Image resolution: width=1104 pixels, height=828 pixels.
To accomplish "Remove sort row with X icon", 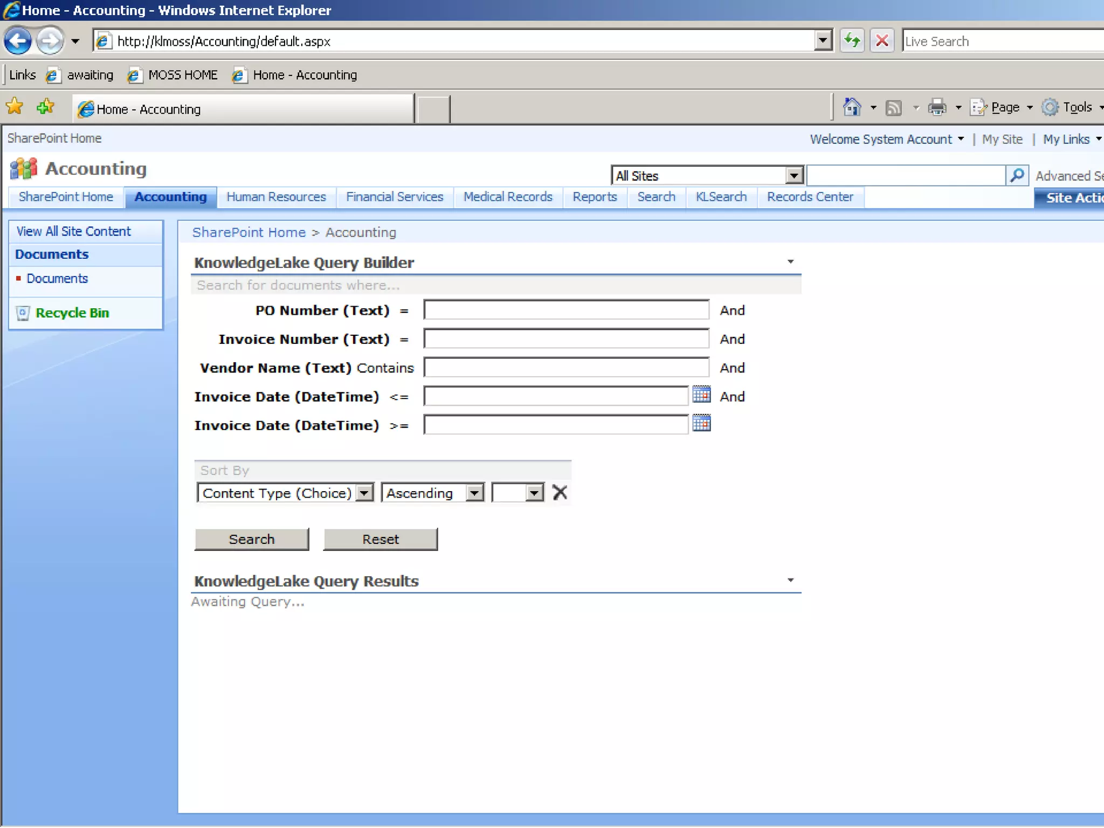I will pos(560,492).
